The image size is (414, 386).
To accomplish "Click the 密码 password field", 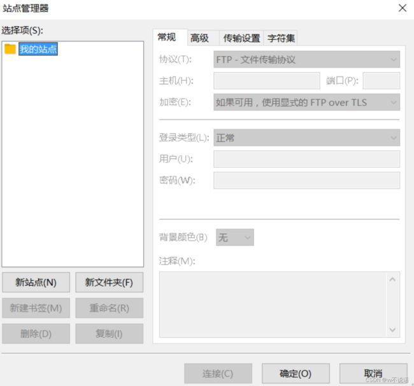I will [x=306, y=181].
